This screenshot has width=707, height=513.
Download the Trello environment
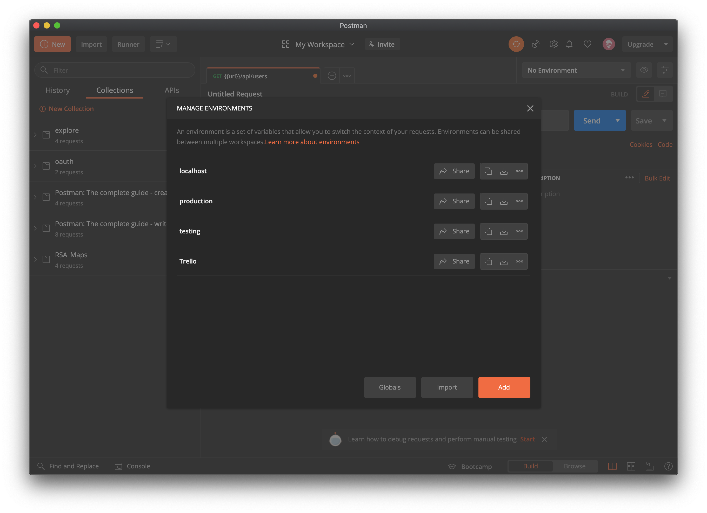click(x=504, y=261)
